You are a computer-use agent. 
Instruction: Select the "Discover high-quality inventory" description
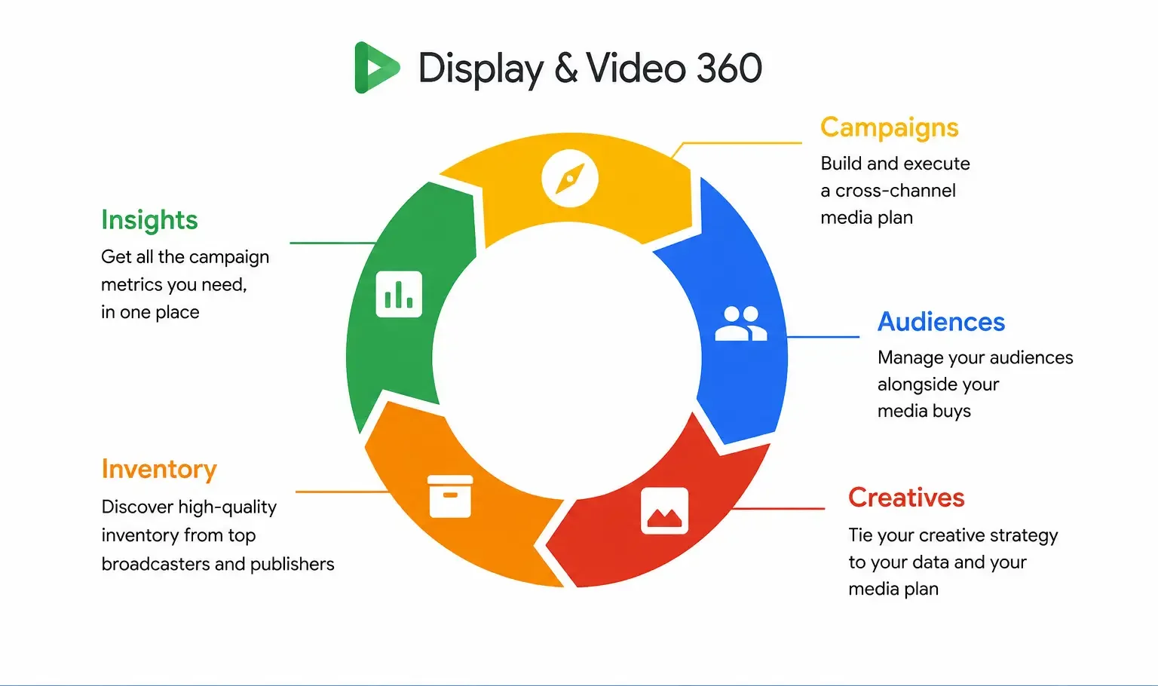218,535
